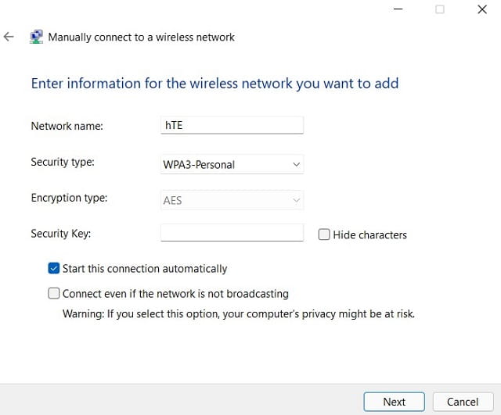Click into the empty Security Key field
This screenshot has width=501, height=415.
pyautogui.click(x=232, y=233)
